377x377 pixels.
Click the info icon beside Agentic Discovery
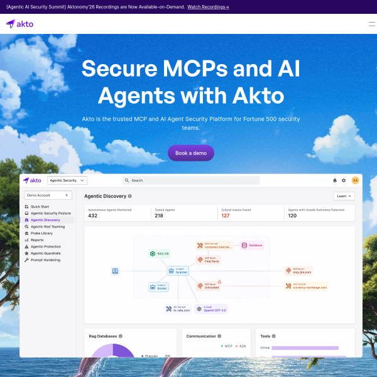130,196
